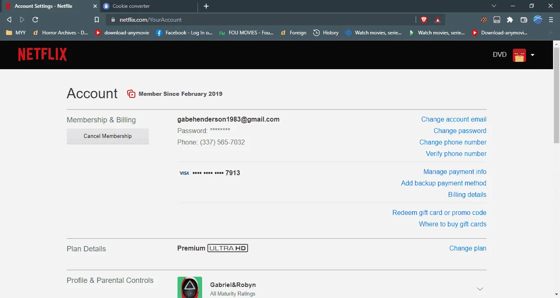Go forward with browser forward arrow
Image resolution: width=560 pixels, height=298 pixels.
[x=22, y=20]
